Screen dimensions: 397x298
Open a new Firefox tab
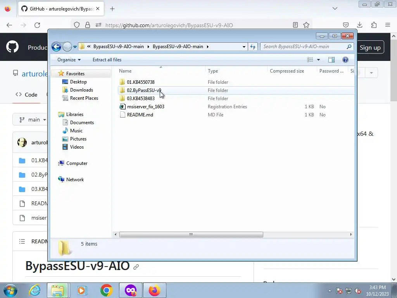(112, 9)
